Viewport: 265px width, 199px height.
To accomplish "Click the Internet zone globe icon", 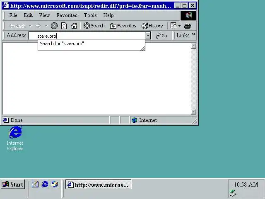I will click(x=134, y=120).
